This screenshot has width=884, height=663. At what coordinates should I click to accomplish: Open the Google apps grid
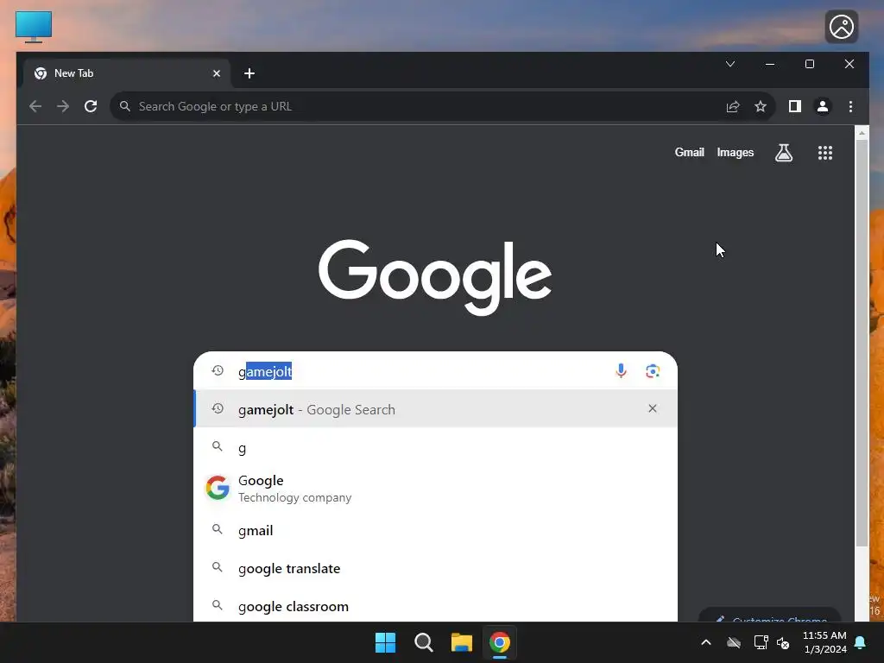824,152
